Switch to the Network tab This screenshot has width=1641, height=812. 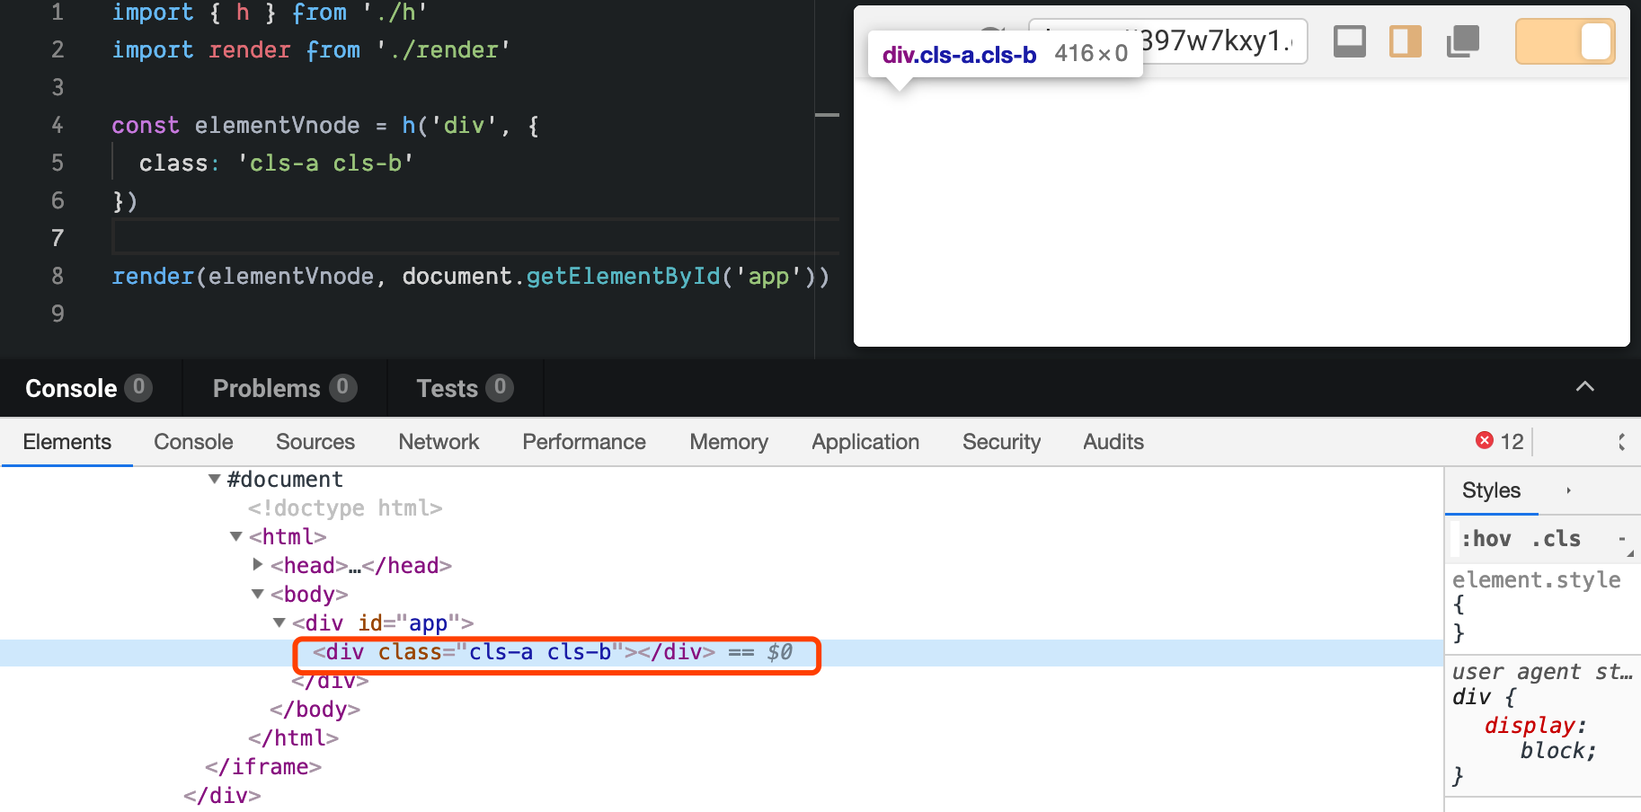439,442
